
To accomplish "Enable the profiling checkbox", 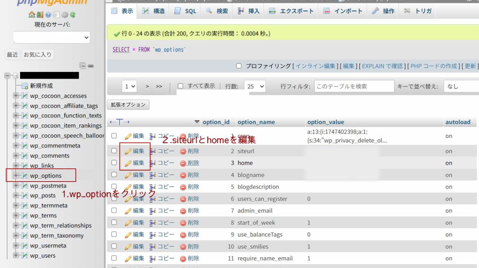I will (239, 66).
